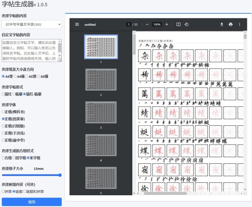The image size is (252, 207).
Task: Select font 正楷(闫锐敏)
Action: [3, 126]
